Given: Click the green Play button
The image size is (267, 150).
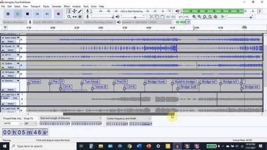Looking at the screenshot, I should [x=18, y=14].
